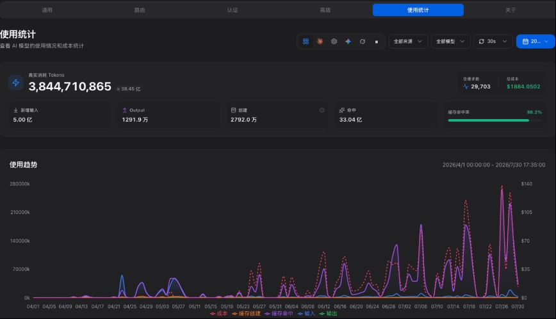
Task: Switch to the 路由 tab
Action: [140, 10]
